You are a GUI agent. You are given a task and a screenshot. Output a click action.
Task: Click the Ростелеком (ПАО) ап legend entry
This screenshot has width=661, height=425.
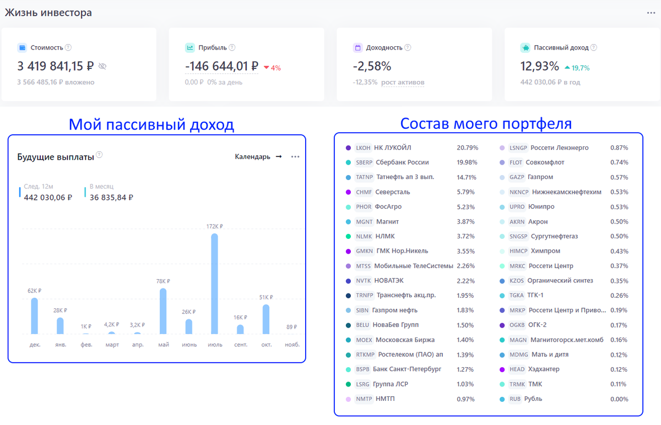coord(410,355)
